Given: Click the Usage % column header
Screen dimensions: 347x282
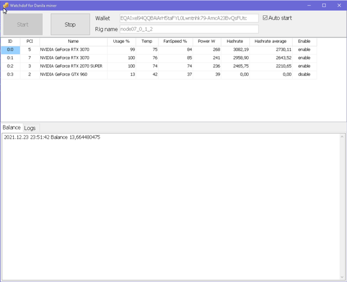Looking at the screenshot, I should (x=120, y=42).
